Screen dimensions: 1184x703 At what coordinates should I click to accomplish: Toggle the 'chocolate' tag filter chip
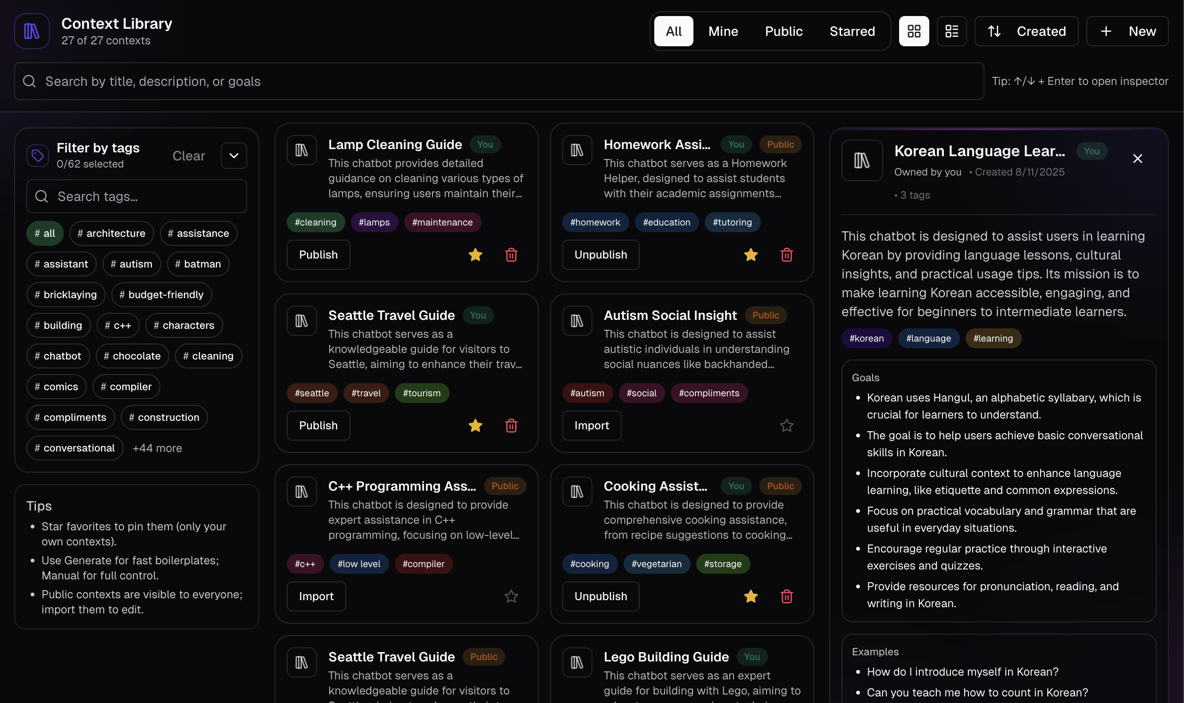(x=132, y=356)
